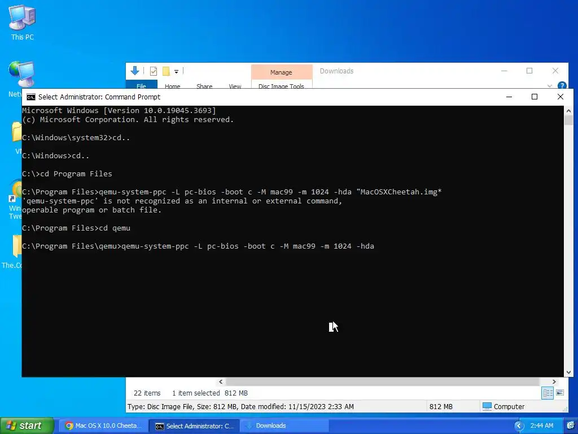Screen dimensions: 578x434
Task: Click the 'Type: Disc Image File' details text
Action: coord(240,407)
